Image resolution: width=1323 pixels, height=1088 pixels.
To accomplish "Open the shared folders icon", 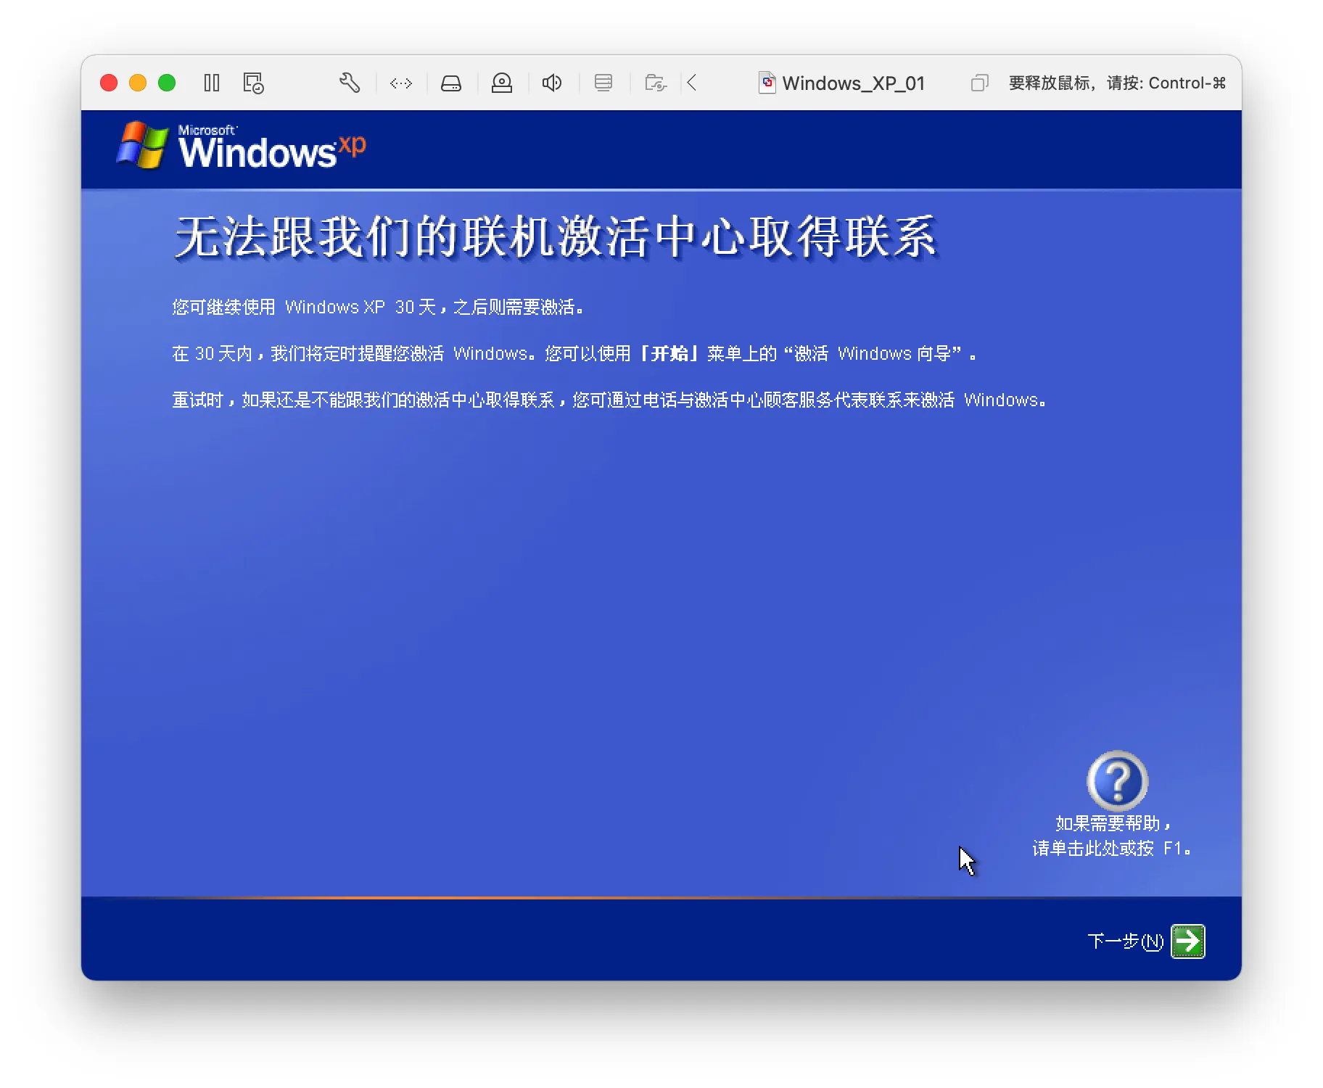I will [656, 83].
